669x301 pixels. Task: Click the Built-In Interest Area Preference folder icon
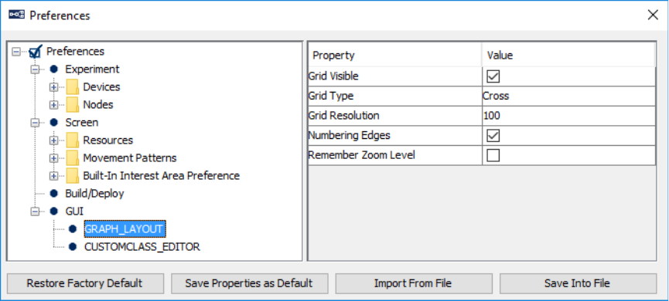point(73,175)
